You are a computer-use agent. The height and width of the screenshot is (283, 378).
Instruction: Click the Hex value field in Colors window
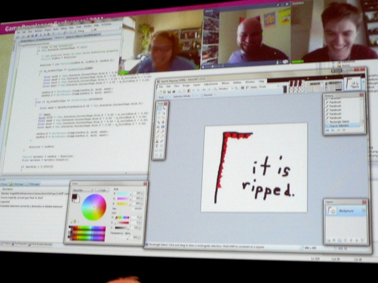(138, 209)
